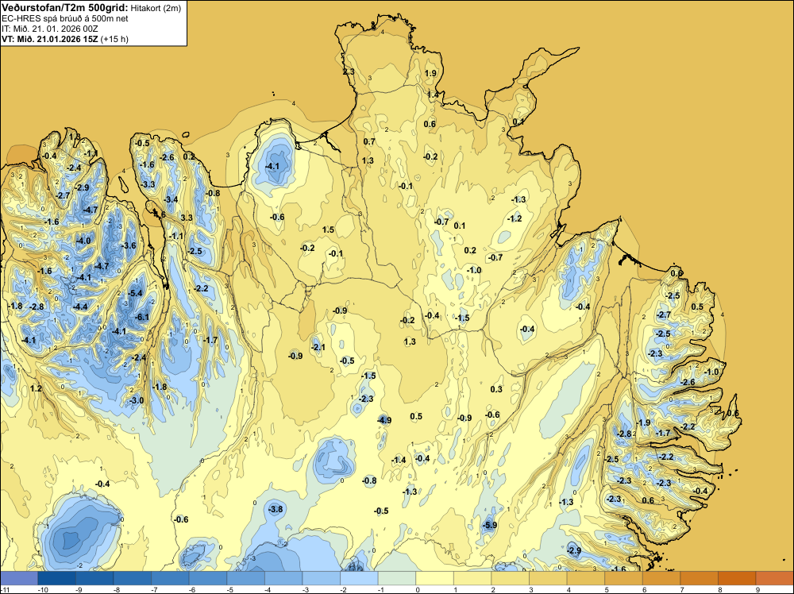Click the '-4.9' temperature value
The width and height of the screenshot is (794, 594).
[384, 420]
